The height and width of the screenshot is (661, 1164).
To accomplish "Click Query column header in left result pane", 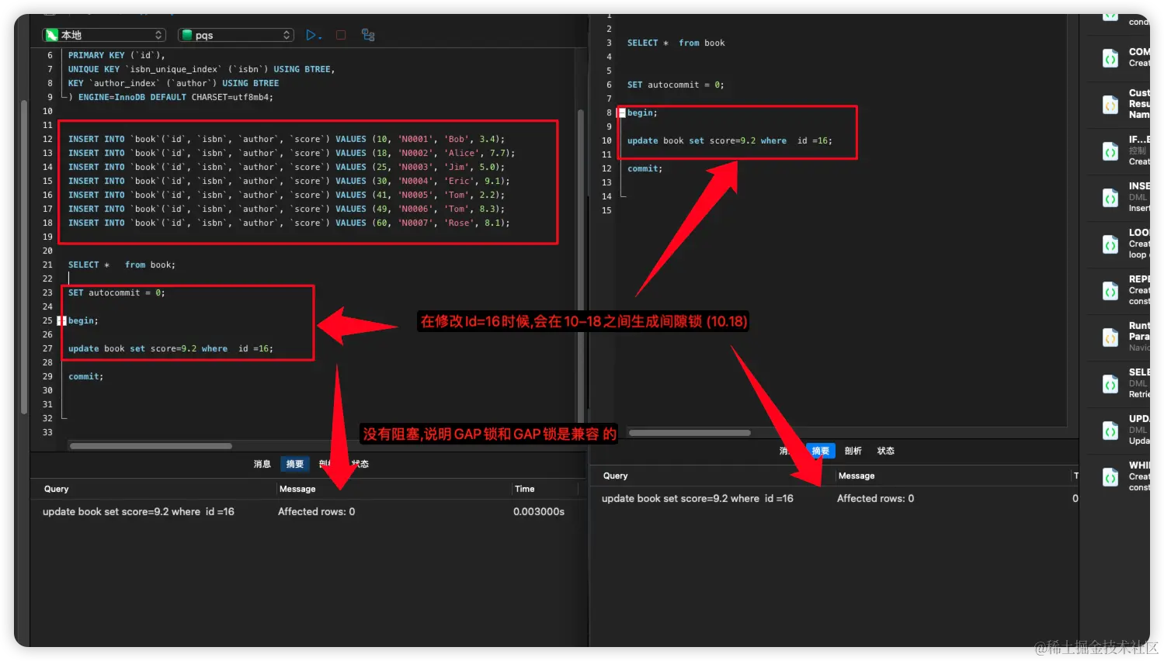I will pyautogui.click(x=57, y=489).
